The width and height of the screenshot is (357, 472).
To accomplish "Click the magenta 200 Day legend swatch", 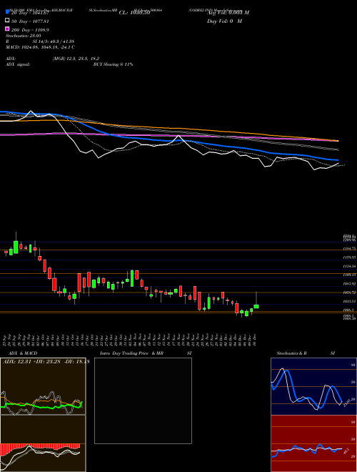I will tap(7, 29).
